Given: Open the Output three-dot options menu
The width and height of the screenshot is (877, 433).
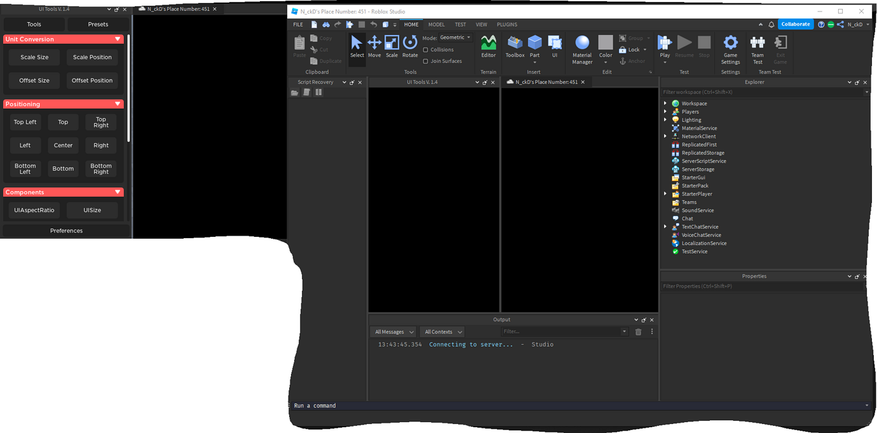Looking at the screenshot, I should pos(651,331).
